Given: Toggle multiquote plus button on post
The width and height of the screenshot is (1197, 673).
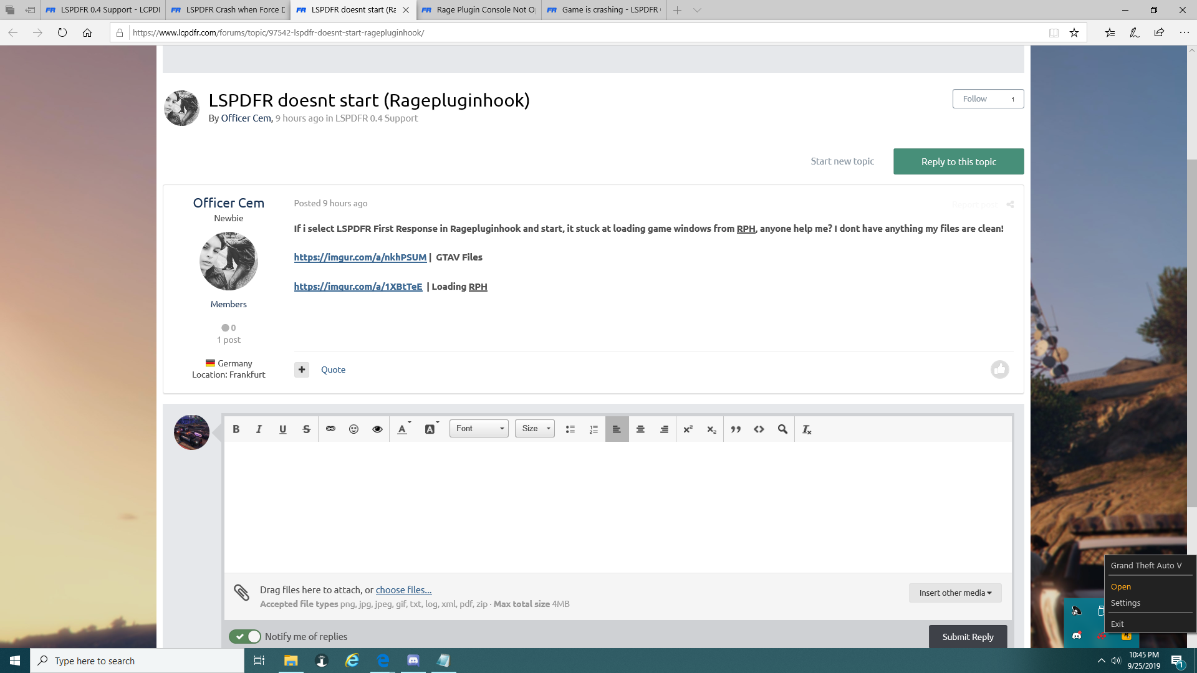Looking at the screenshot, I should [x=302, y=370].
